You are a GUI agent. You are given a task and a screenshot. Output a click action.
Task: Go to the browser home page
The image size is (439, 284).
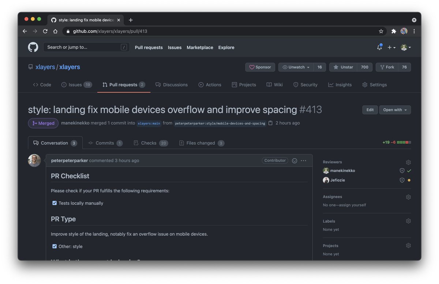click(55, 31)
